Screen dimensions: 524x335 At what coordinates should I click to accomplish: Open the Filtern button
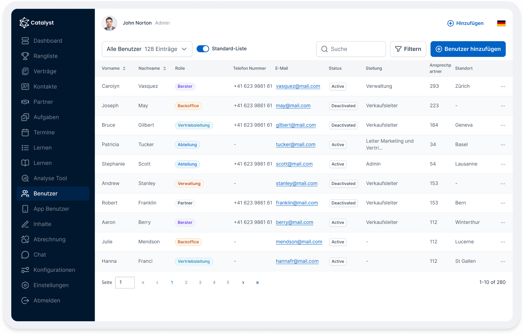tap(408, 49)
